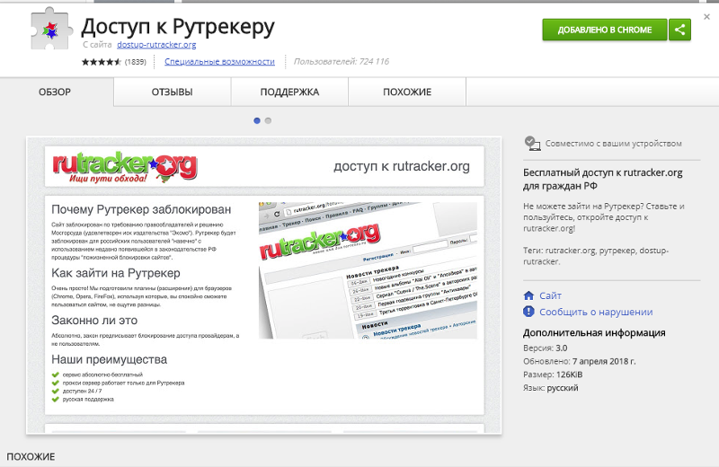Click the tilted browser screenshot image

pos(368,270)
